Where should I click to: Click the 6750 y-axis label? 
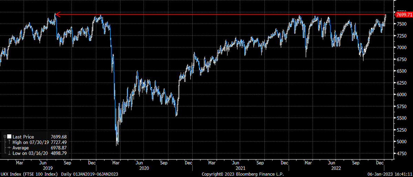click(402, 59)
